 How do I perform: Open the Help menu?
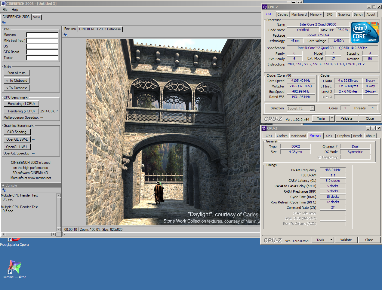15,10
